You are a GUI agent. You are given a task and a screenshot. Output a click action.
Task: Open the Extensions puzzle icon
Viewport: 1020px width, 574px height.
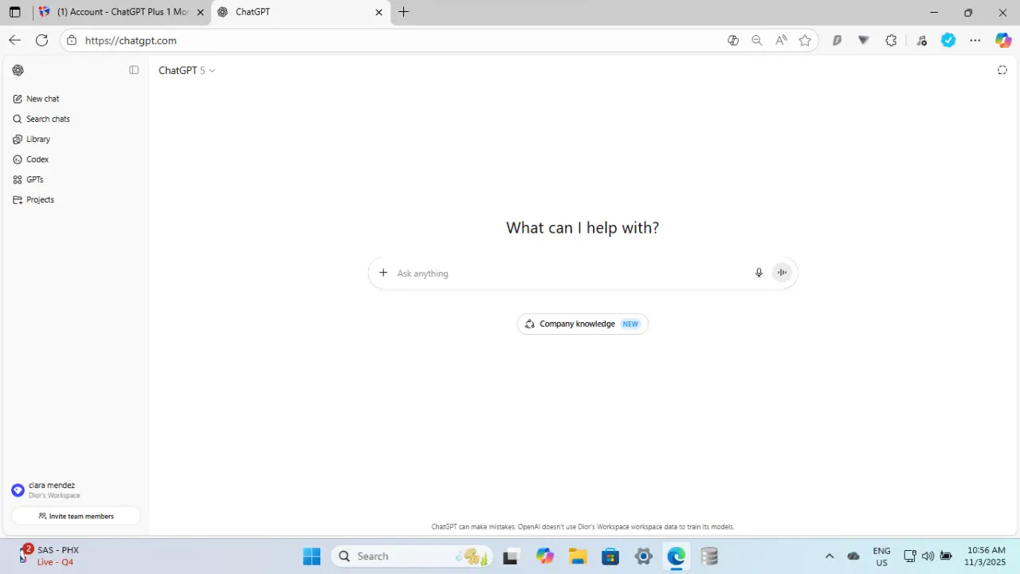891,41
